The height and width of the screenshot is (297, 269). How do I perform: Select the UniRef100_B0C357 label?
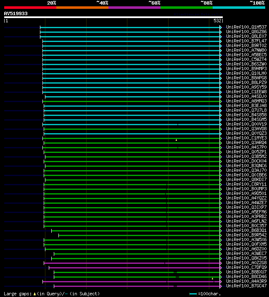pos(246,226)
